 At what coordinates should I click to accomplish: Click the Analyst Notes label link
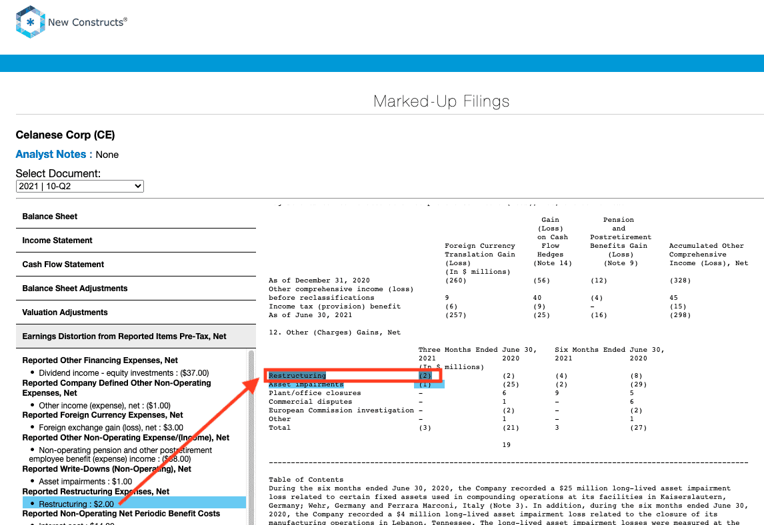click(x=54, y=155)
